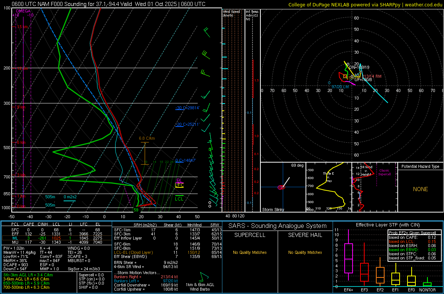The image size is (444, 294).
Task: Click the SigSvr = 24 m3/s3 value
Action: [x=84, y=269]
